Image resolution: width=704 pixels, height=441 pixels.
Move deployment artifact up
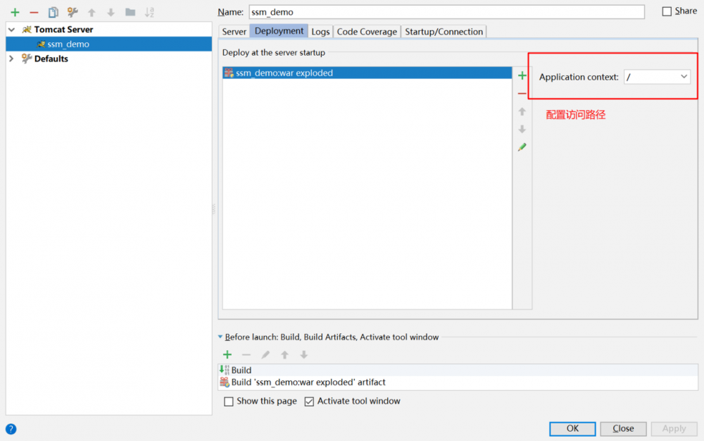(522, 111)
